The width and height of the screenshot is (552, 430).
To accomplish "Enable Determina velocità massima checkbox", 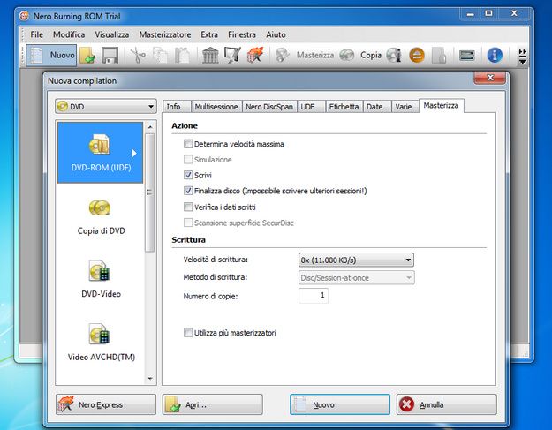I will tap(188, 144).
